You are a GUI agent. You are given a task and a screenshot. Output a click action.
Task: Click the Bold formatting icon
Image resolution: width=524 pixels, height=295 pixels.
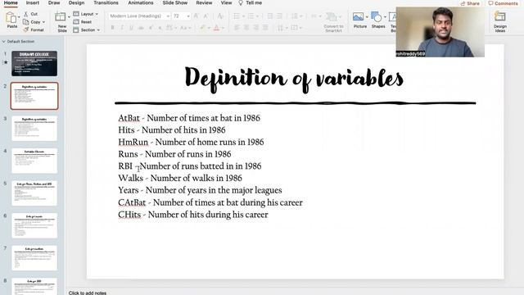tap(113, 28)
